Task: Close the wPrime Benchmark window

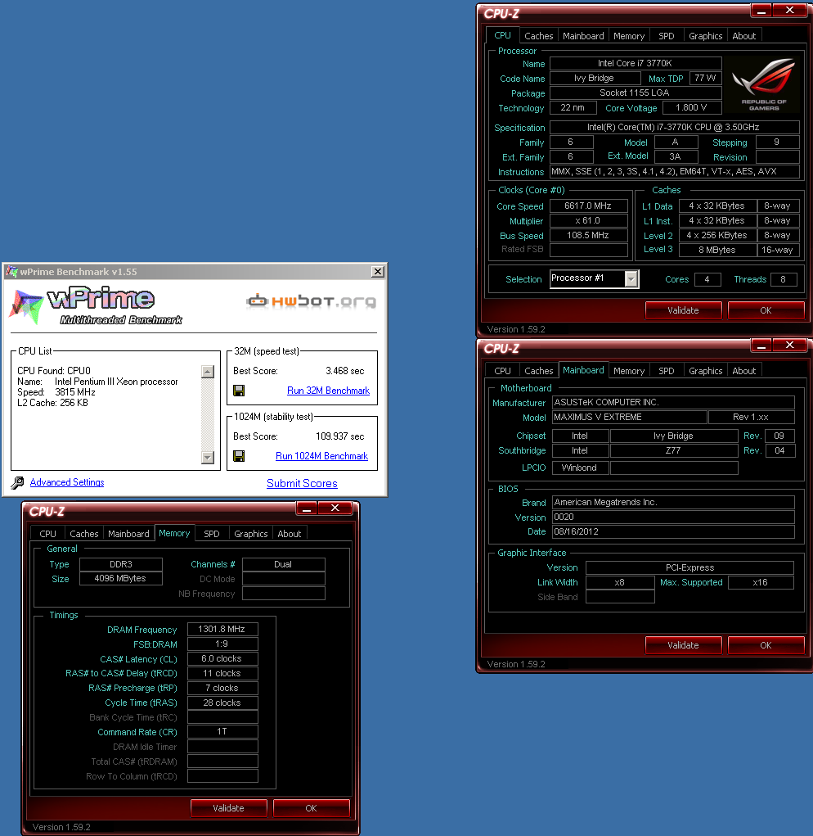Action: (378, 271)
